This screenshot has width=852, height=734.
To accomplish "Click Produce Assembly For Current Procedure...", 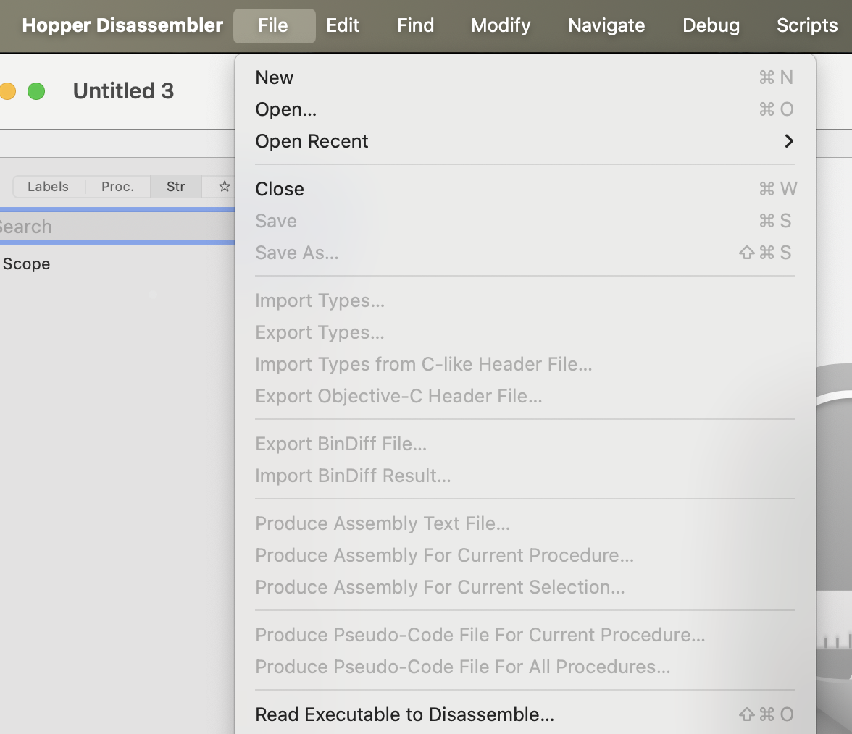I will 525,554.
